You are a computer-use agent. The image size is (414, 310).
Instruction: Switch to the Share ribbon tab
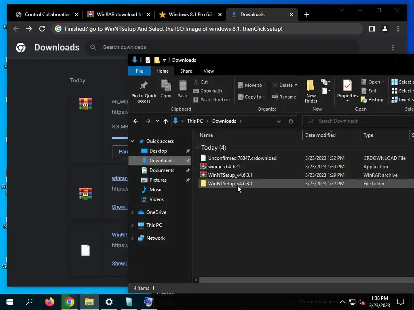[x=186, y=71]
